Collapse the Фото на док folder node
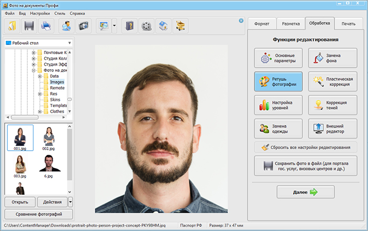Viewport: 368px width, 231px height. pyautogui.click(x=34, y=70)
